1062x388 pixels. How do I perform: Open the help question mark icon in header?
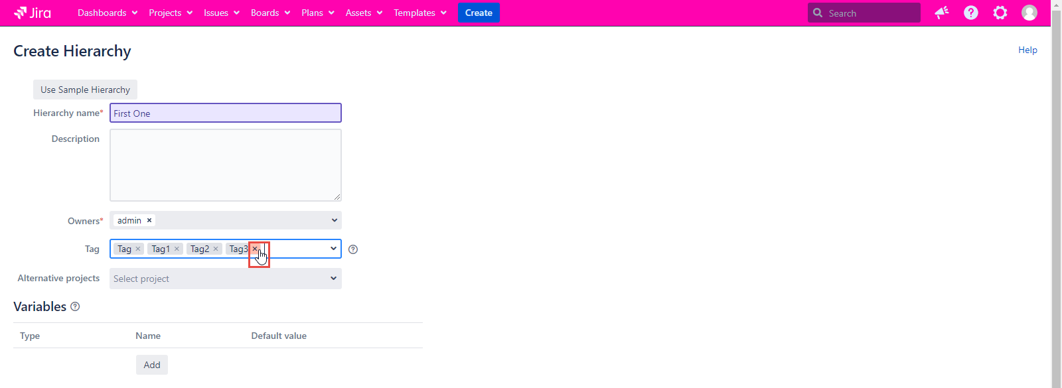click(x=970, y=13)
